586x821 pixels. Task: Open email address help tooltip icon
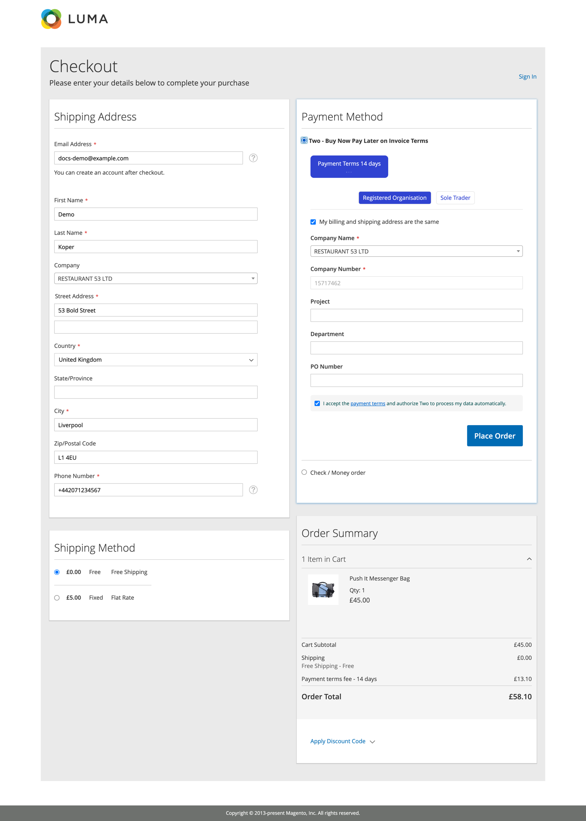click(253, 158)
